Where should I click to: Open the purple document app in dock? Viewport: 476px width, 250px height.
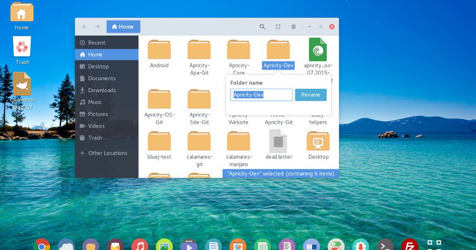[287, 245]
